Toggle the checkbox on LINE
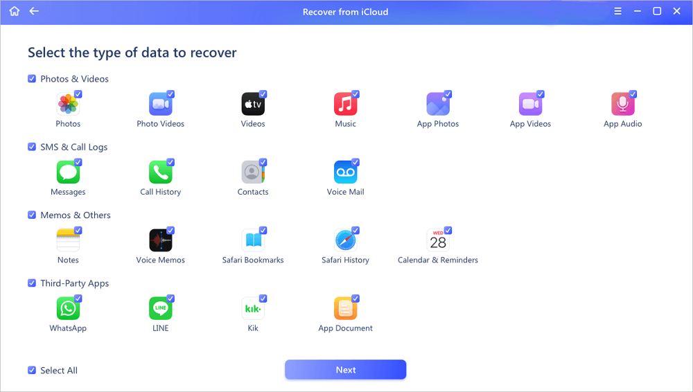The image size is (693, 392). tap(170, 299)
